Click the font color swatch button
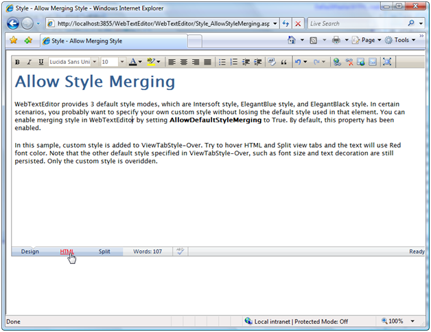 132,62
